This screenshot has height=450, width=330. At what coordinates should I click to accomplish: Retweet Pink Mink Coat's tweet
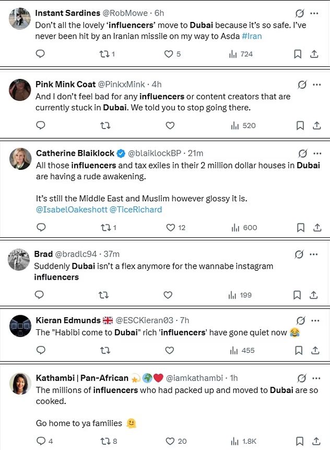coord(104,125)
